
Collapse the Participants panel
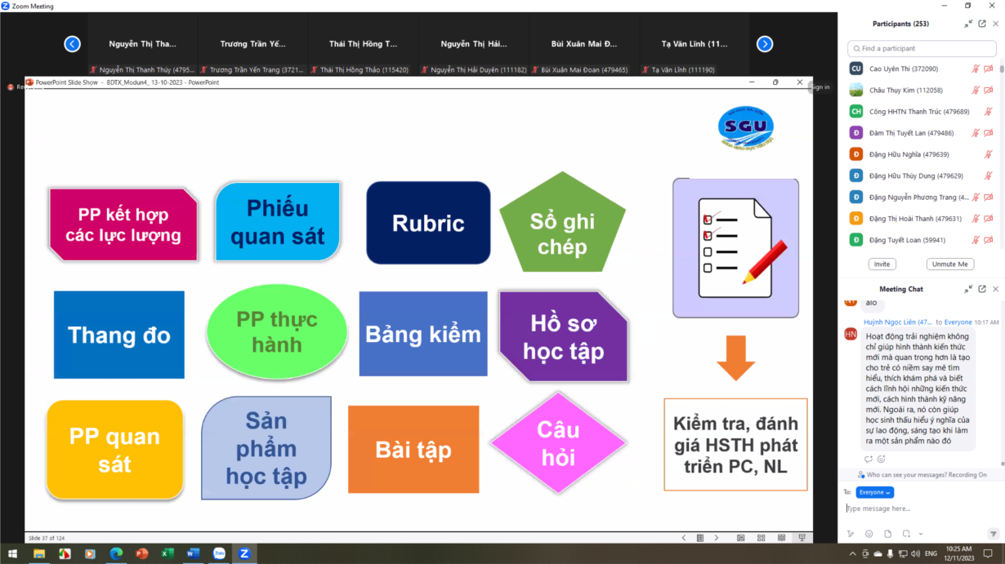coord(969,24)
